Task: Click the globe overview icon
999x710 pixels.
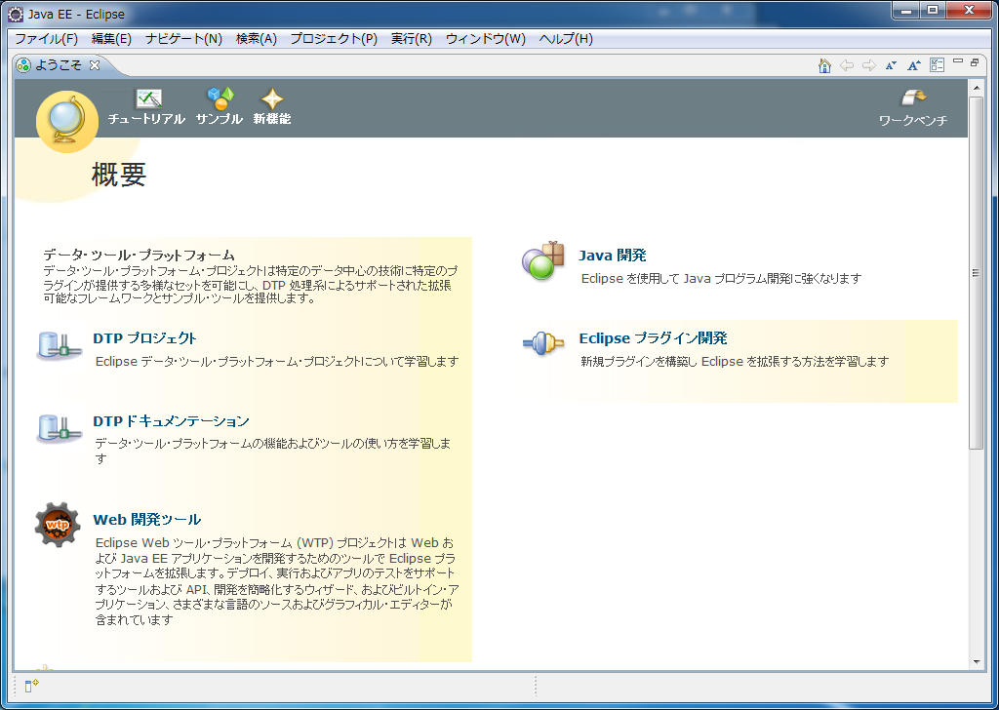Action: (x=66, y=121)
